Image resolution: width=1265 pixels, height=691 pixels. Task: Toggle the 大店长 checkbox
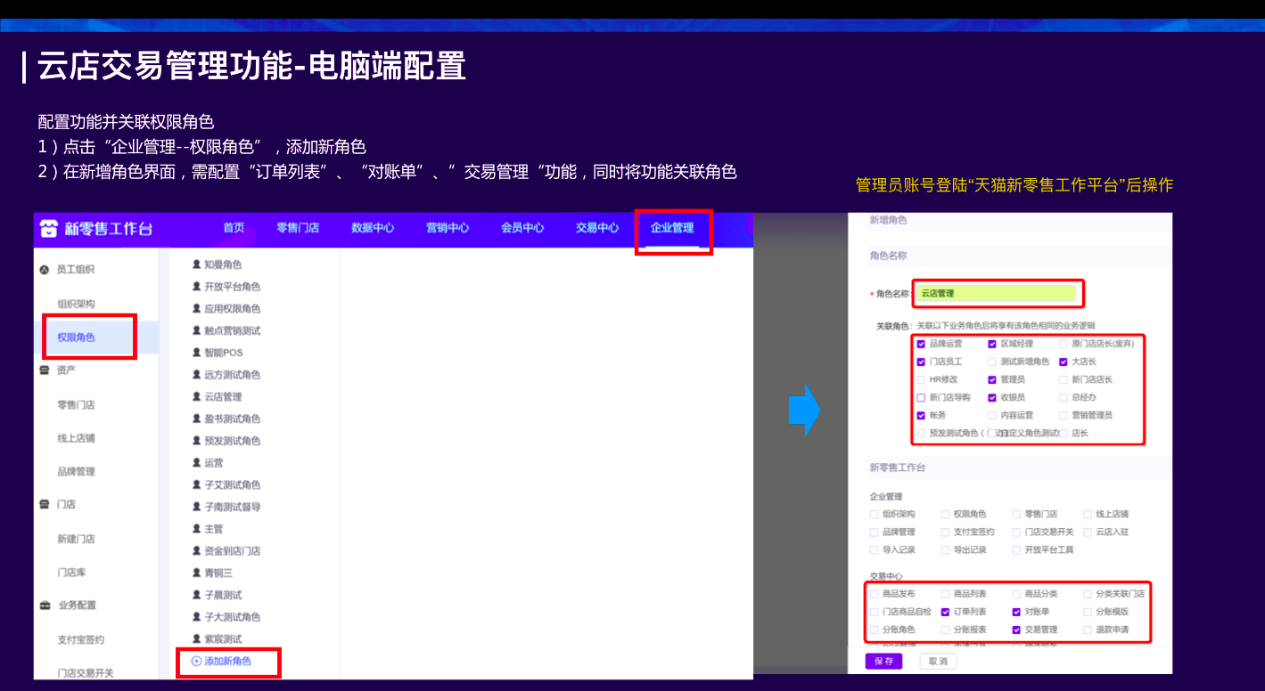pyautogui.click(x=1064, y=362)
